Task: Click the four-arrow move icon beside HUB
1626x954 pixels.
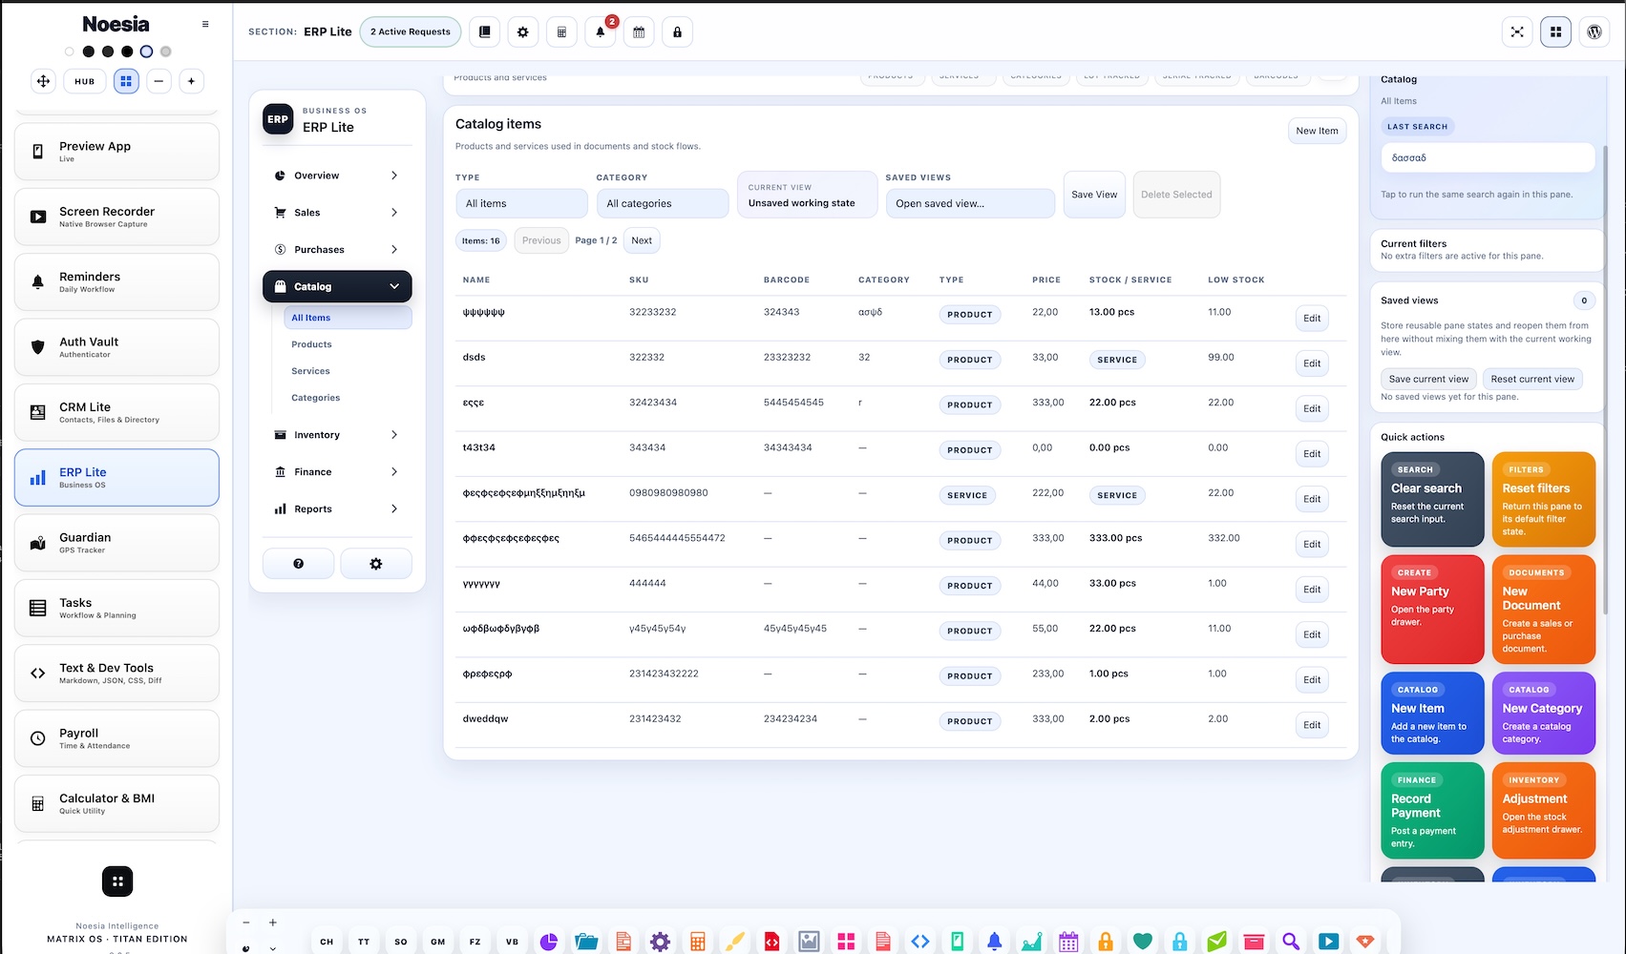Action: pos(44,81)
